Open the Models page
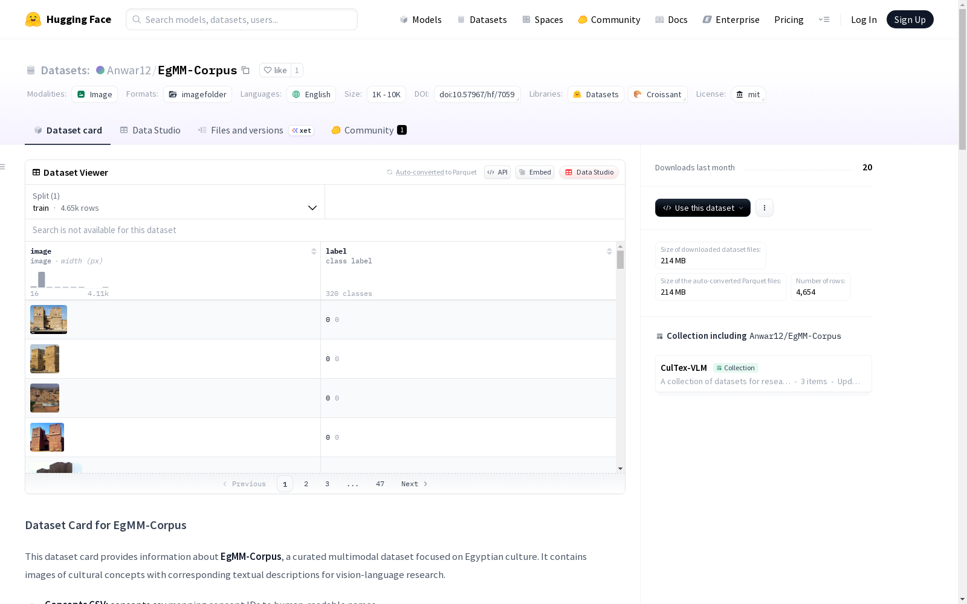The width and height of the screenshot is (967, 604). (421, 19)
